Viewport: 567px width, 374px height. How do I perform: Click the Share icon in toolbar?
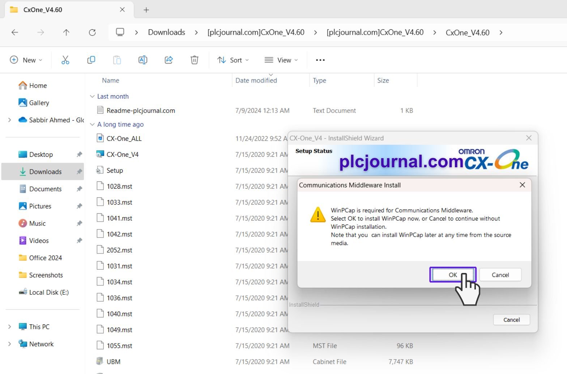(169, 60)
